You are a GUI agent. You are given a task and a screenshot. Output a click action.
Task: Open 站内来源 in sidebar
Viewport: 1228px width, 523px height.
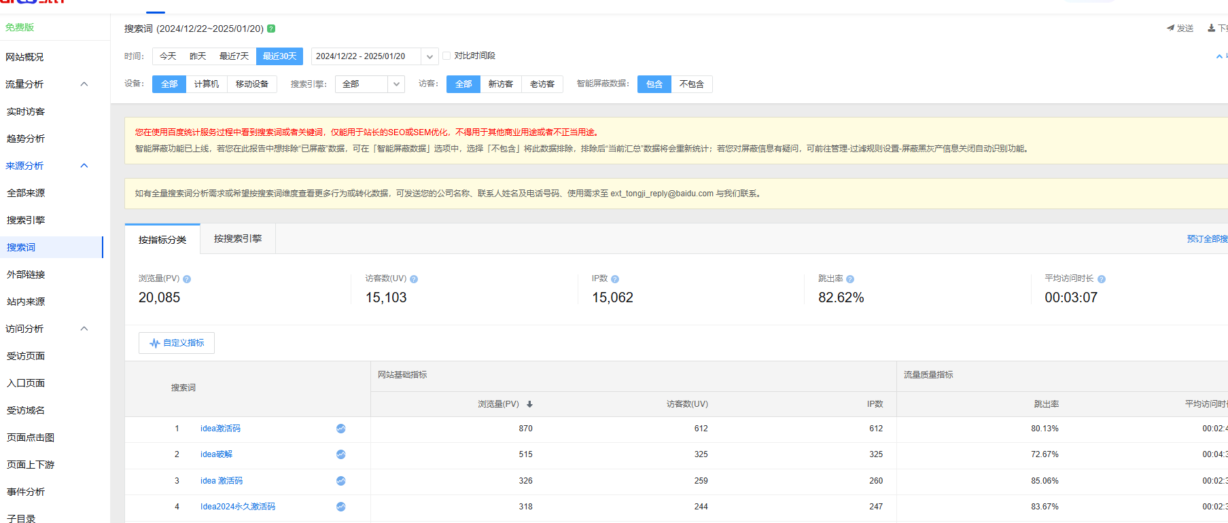click(26, 302)
